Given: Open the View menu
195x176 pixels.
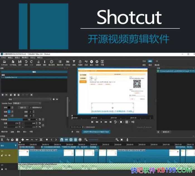Looking at the screenshot, I should (17, 58).
